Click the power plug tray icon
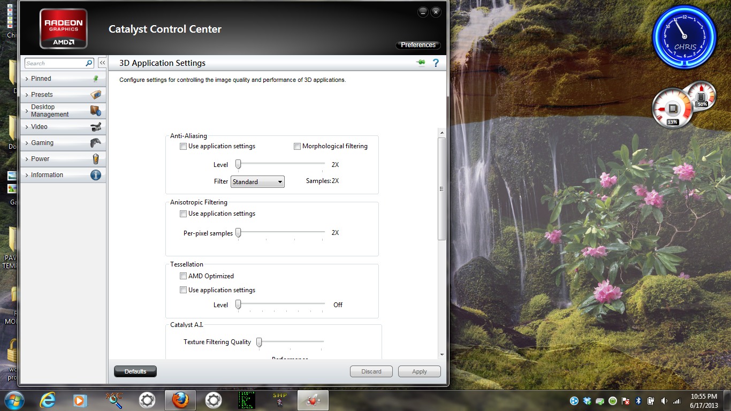The height and width of the screenshot is (411, 731). pyautogui.click(x=651, y=401)
